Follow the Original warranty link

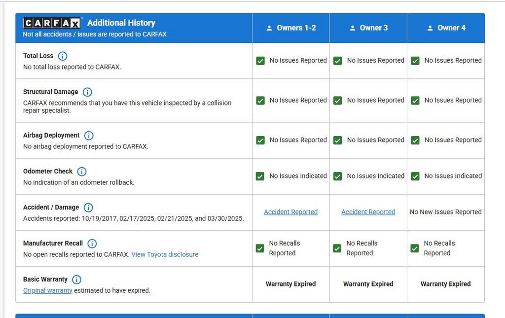click(x=48, y=290)
